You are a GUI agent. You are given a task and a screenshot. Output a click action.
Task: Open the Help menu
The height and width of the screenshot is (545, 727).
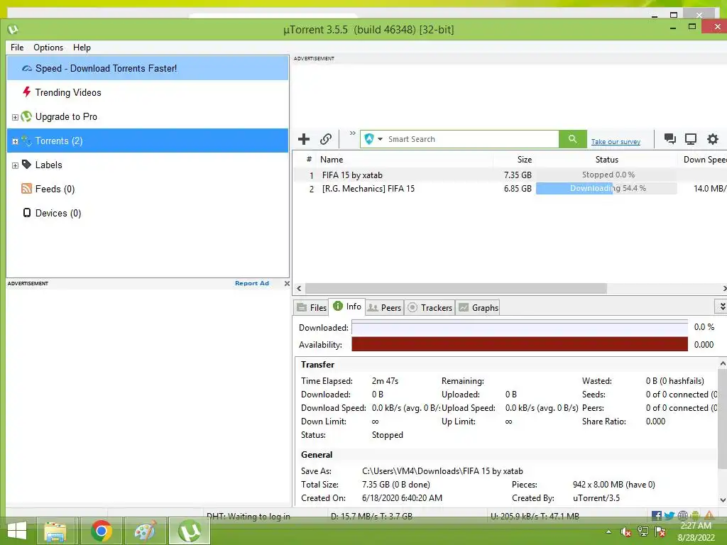pos(82,48)
